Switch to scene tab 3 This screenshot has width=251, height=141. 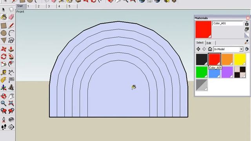(51, 6)
